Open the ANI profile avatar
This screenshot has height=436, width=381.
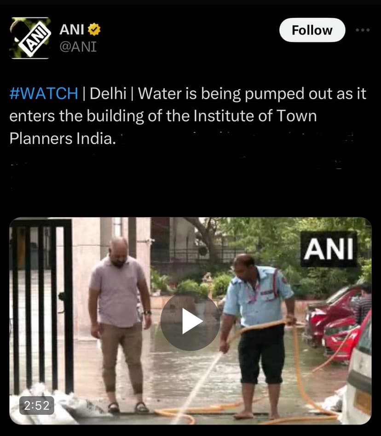pos(30,38)
